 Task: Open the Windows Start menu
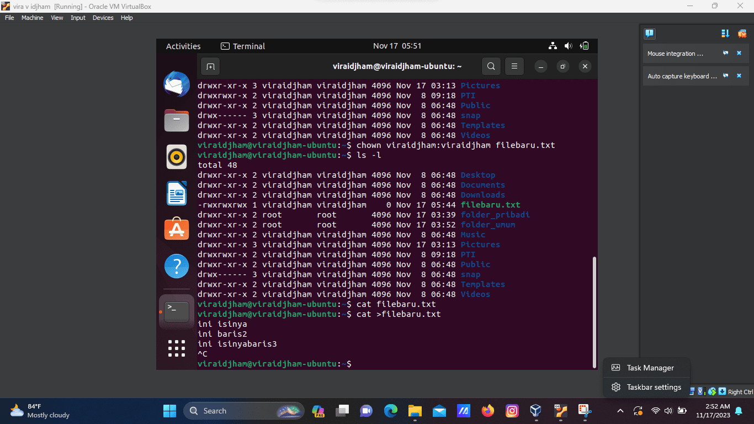point(169,411)
